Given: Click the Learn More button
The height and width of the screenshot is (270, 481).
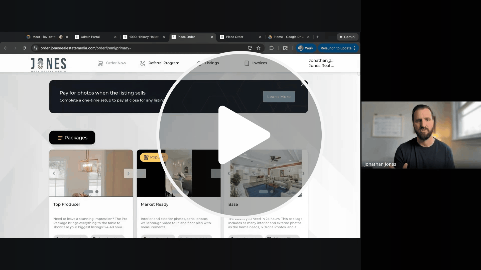Looking at the screenshot, I should point(279,96).
